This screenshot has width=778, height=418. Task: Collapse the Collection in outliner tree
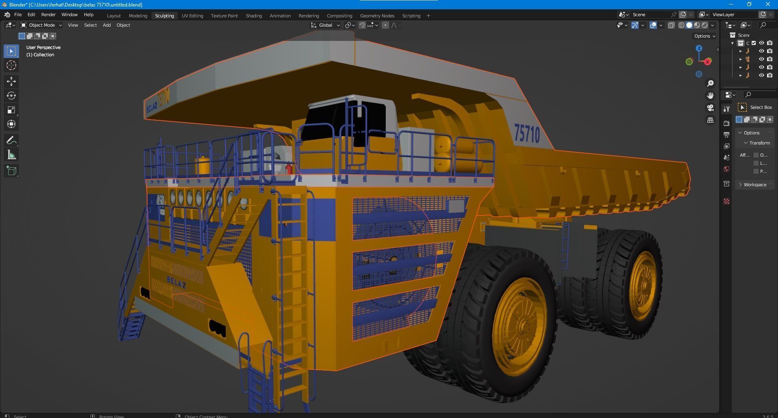tap(733, 43)
